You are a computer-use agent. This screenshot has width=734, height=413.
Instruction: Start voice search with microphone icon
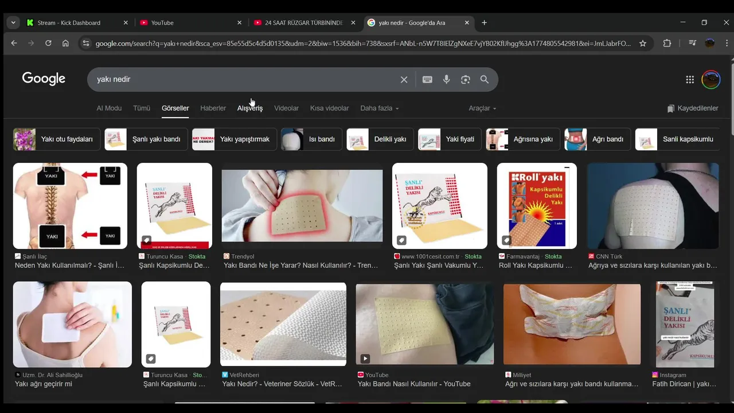click(x=446, y=80)
